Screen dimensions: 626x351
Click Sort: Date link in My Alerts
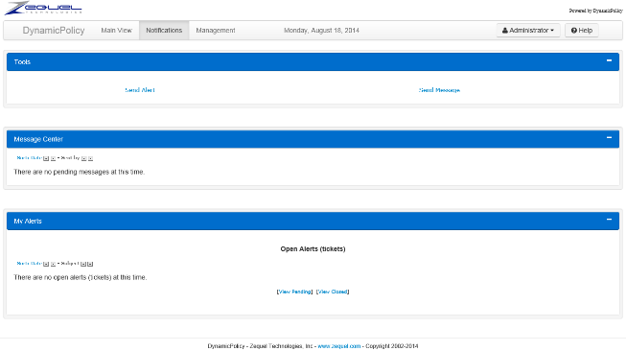[29, 264]
